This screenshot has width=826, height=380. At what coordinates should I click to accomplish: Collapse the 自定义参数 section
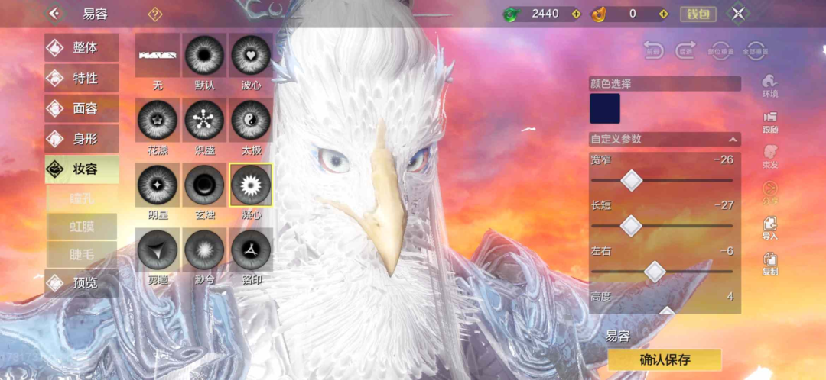[733, 140]
